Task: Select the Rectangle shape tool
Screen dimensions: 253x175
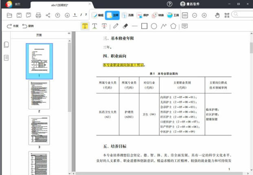Action: pos(144,26)
